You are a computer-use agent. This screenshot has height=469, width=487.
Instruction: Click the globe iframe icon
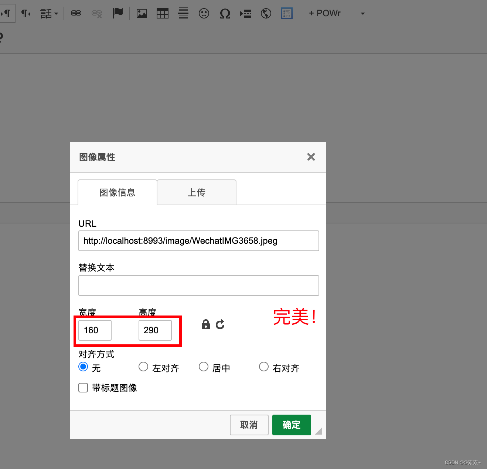[266, 14]
